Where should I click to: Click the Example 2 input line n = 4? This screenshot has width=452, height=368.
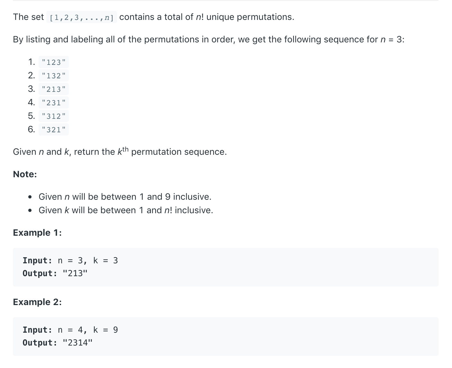click(70, 330)
